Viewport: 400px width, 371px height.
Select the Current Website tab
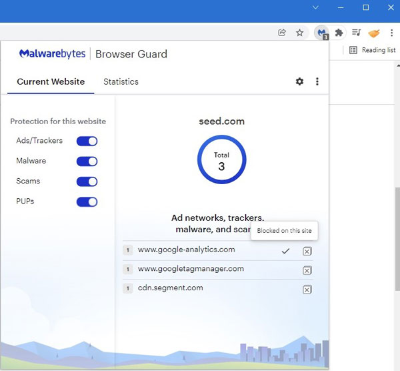tap(51, 81)
